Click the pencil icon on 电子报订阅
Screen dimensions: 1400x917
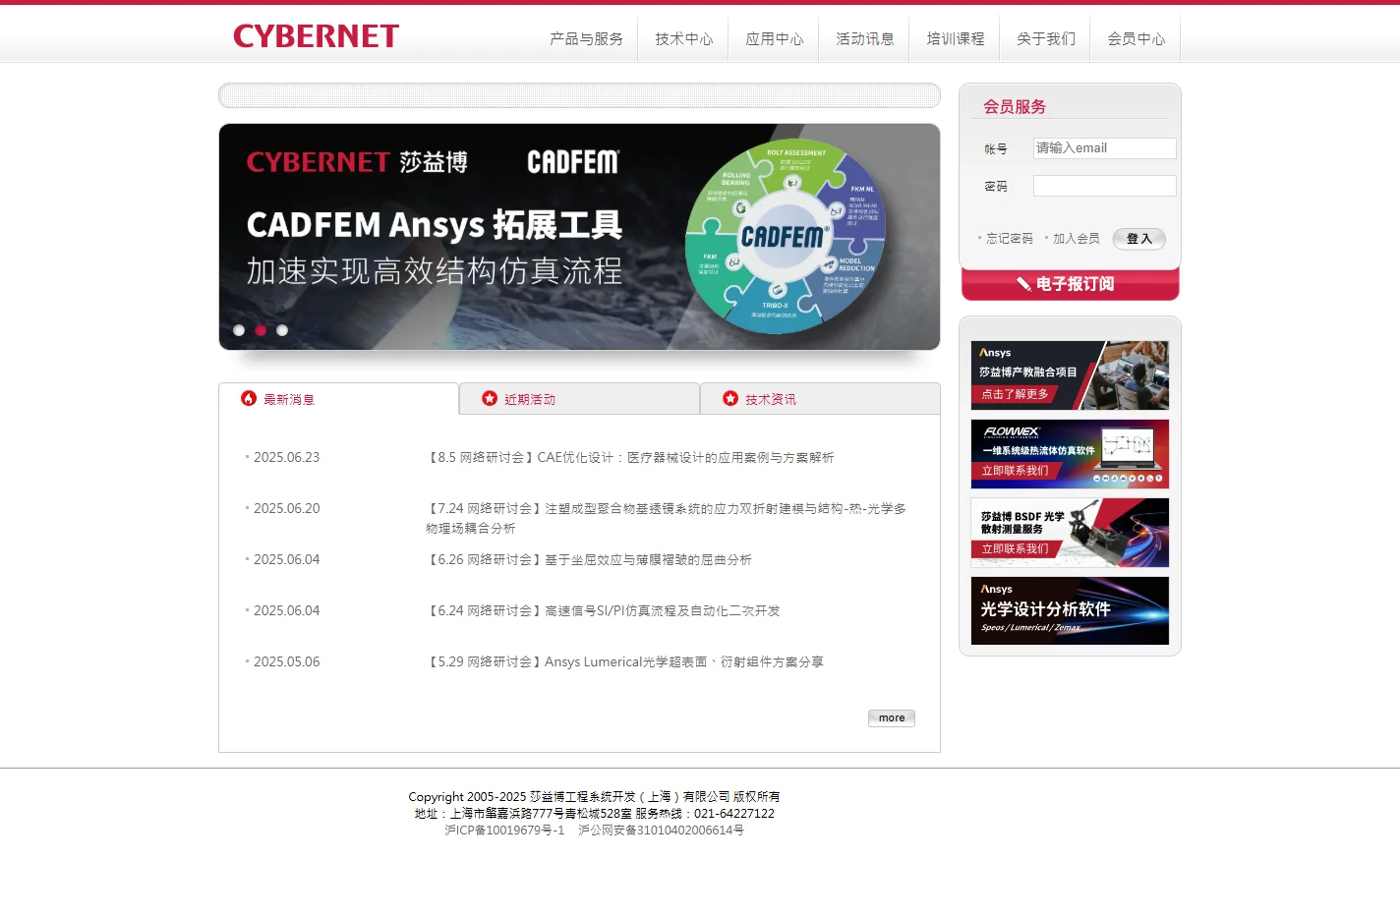(x=1023, y=284)
